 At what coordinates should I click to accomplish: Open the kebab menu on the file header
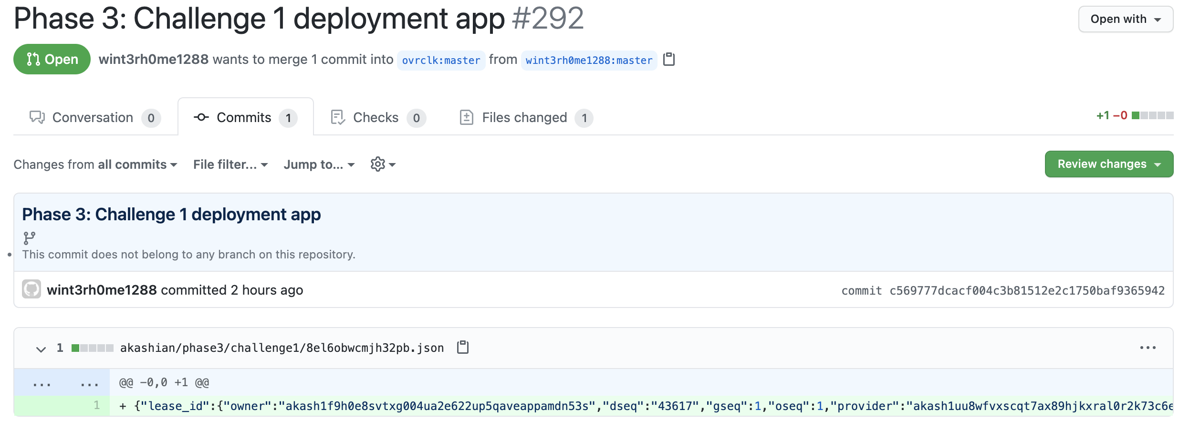click(x=1148, y=348)
